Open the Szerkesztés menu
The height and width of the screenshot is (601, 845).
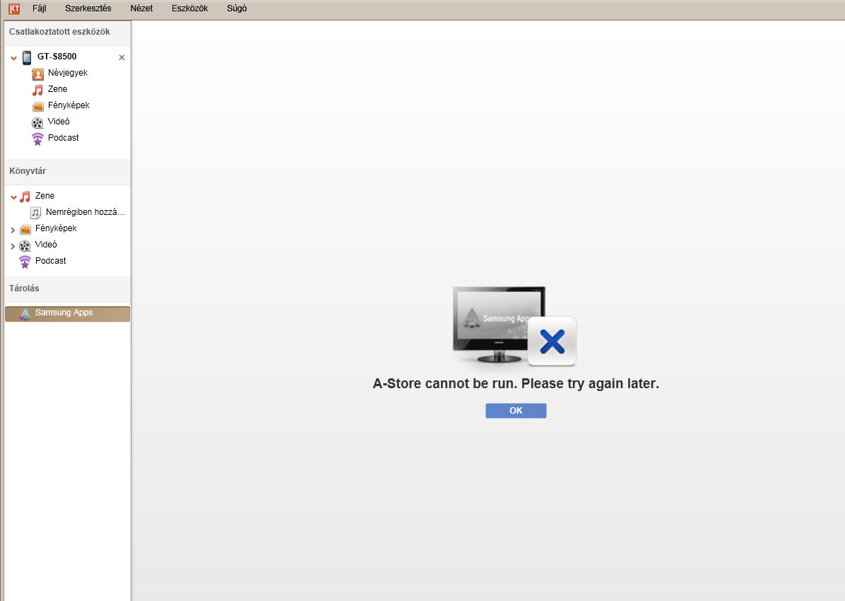click(x=88, y=8)
